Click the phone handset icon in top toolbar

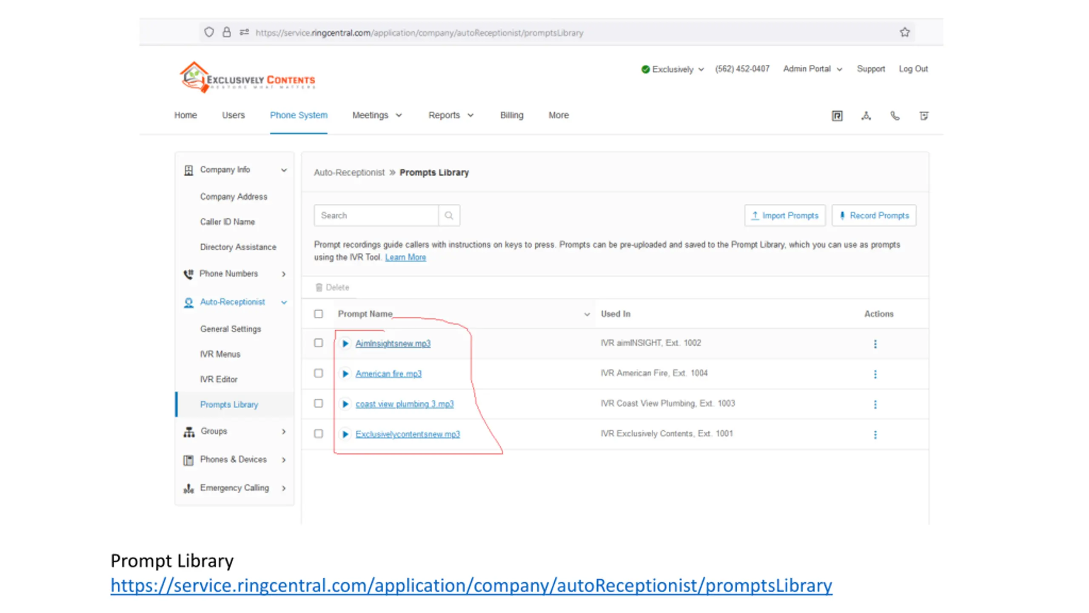895,116
